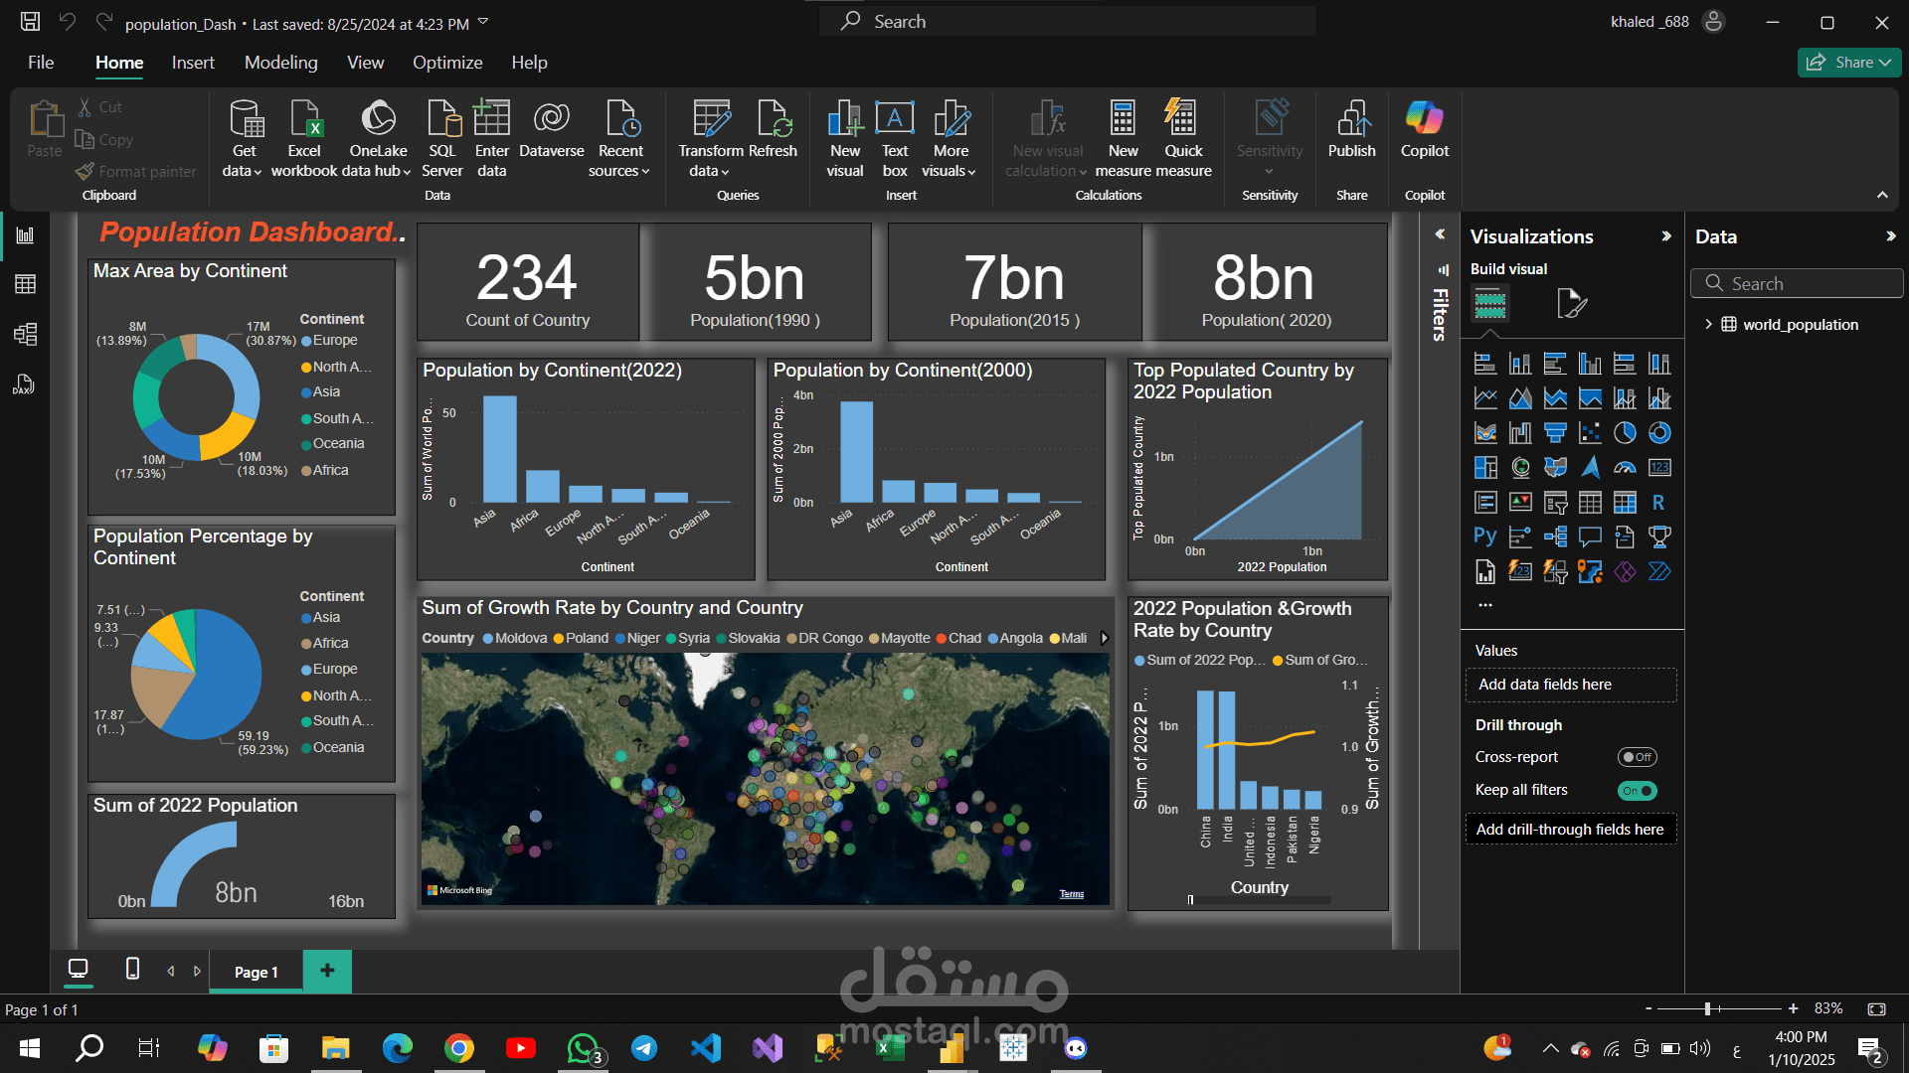The image size is (1909, 1073).
Task: Click the Share button
Action: [1848, 63]
